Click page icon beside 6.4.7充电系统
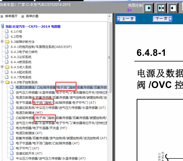The height and width of the screenshot is (161, 183). point(7,77)
